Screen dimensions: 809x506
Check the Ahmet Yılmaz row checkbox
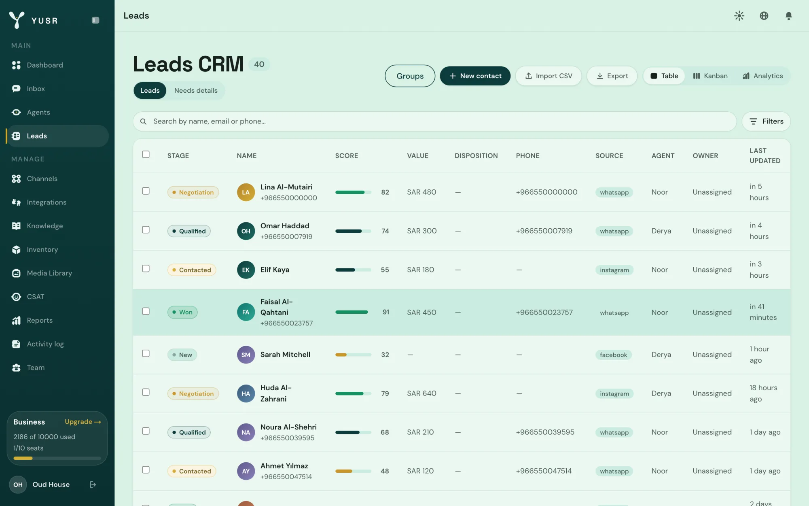146,470
